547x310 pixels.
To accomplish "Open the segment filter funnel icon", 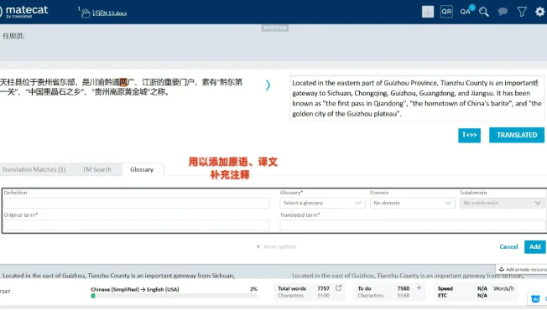I will point(522,12).
